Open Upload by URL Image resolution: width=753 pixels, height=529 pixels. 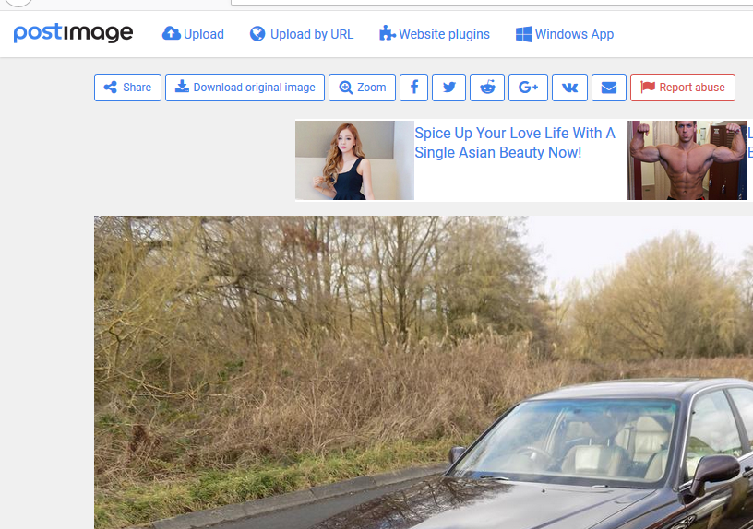point(302,34)
